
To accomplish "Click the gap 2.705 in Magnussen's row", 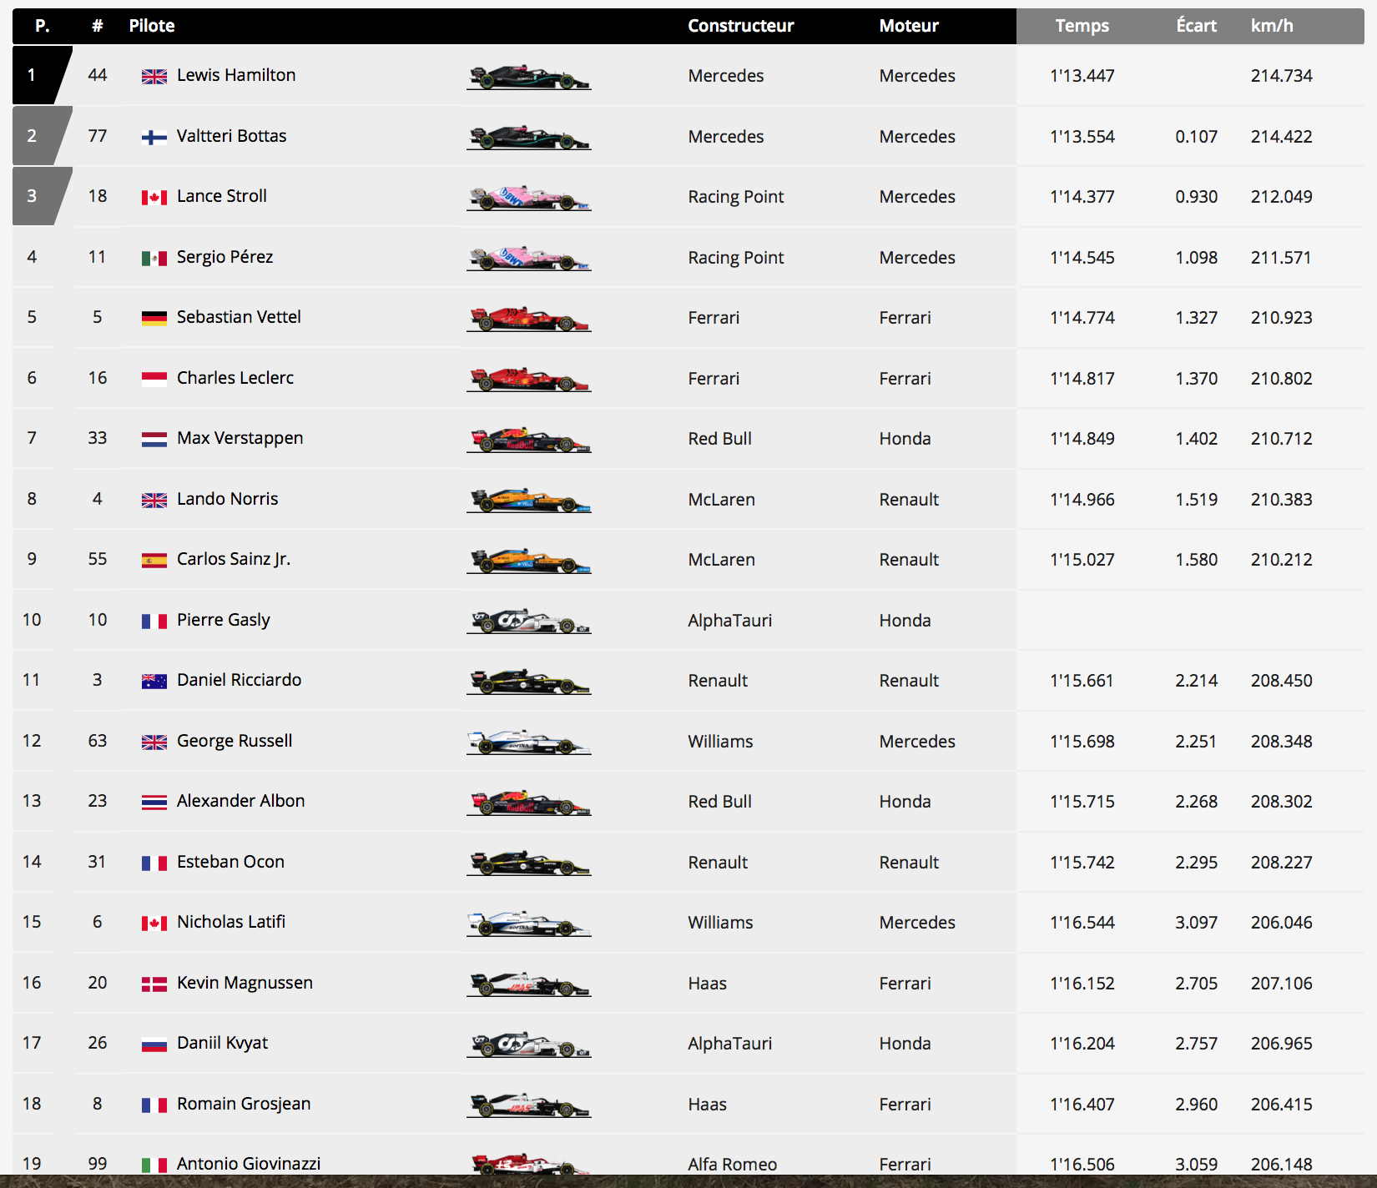I will [x=1197, y=984].
